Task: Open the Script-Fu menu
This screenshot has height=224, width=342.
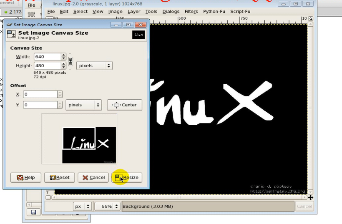Action: (x=240, y=12)
